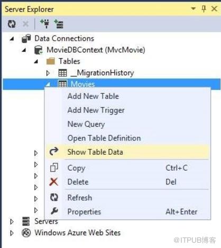Select the MovieDBContext (MvcMovie) connection
The height and width of the screenshot is (248, 221).
click(x=96, y=50)
